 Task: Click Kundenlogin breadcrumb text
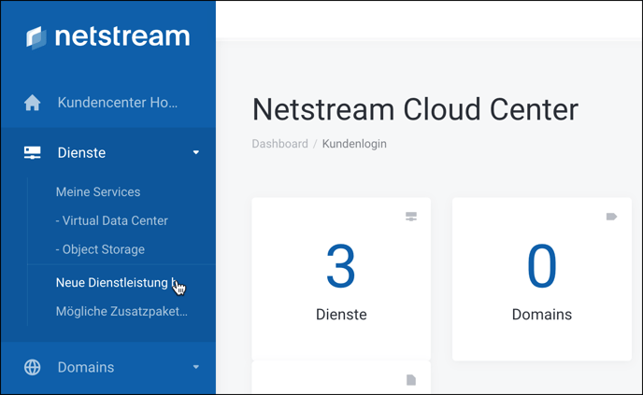click(354, 144)
